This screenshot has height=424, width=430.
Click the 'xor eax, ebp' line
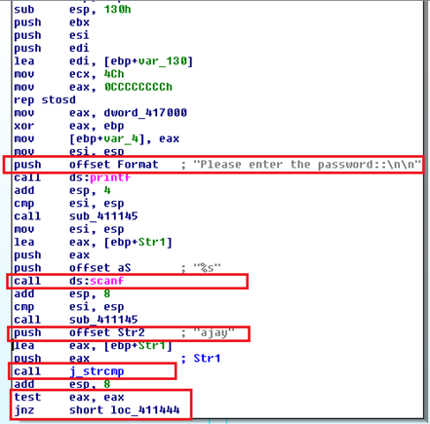tap(68, 126)
